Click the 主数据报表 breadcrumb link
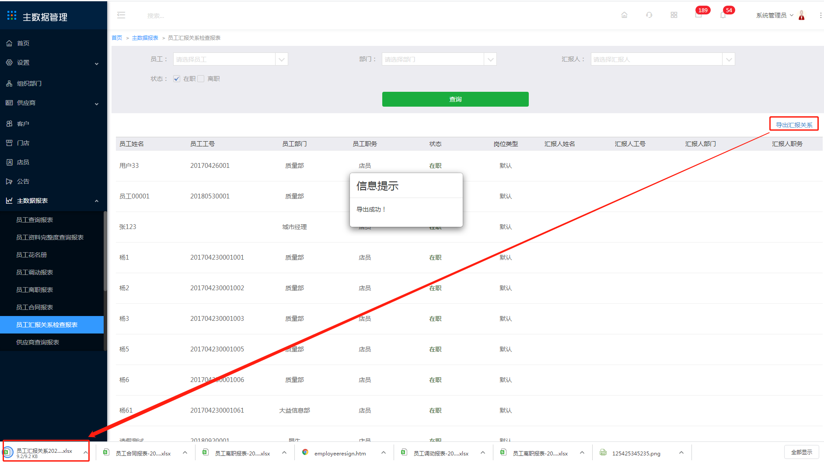 145,38
